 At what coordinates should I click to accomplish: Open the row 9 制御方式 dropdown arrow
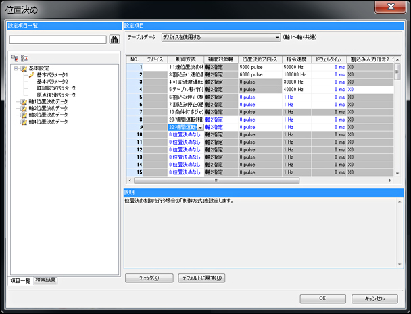tap(199, 127)
